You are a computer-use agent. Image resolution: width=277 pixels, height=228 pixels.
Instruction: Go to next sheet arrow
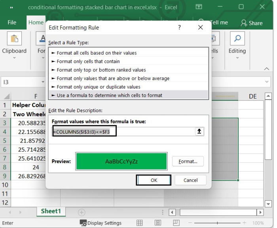tap(20, 212)
